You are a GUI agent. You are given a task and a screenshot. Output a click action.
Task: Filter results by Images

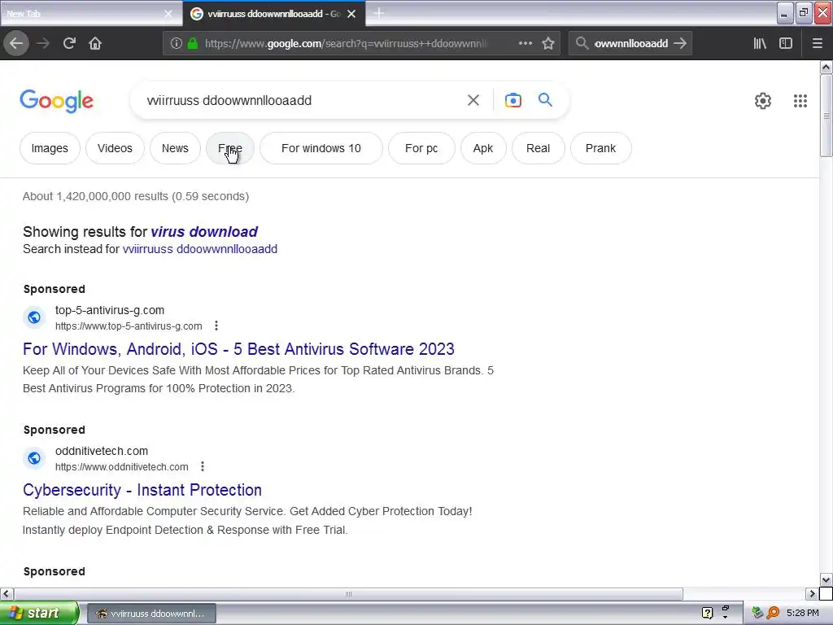click(x=50, y=148)
